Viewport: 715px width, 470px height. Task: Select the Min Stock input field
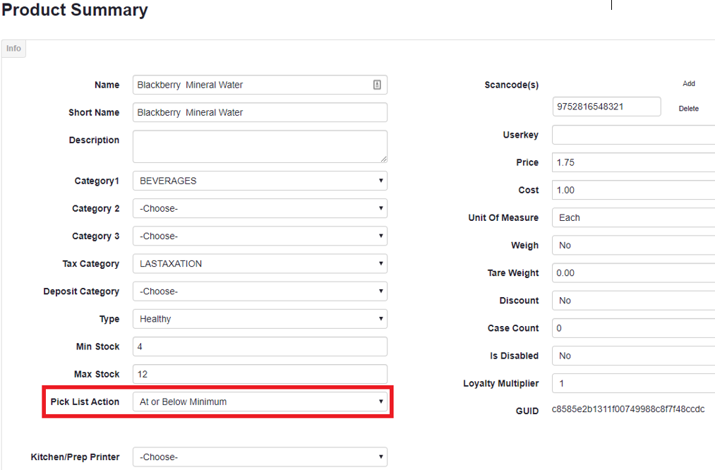(260, 347)
